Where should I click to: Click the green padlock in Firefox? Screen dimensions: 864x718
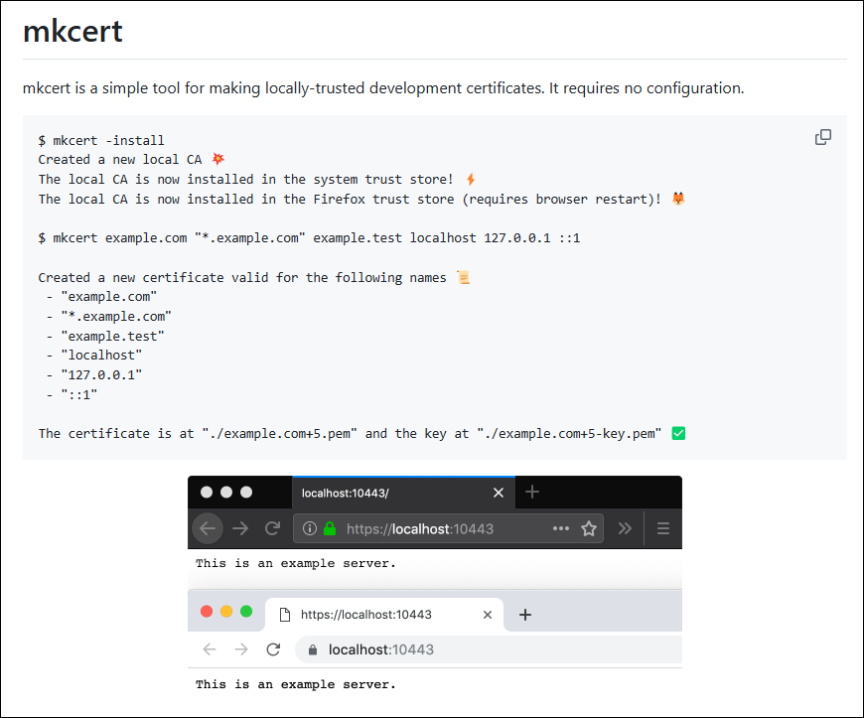click(x=330, y=529)
